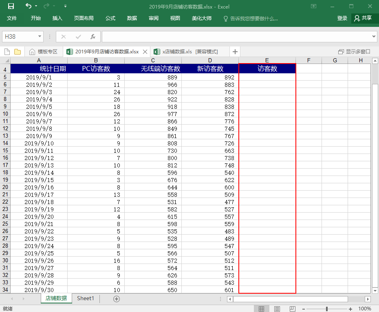Switch to the Sheet1 worksheet tab
This screenshot has height=312, width=379.
(86, 299)
